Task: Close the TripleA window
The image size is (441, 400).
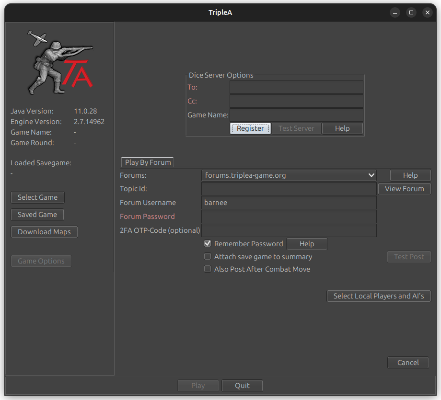Action: [427, 12]
